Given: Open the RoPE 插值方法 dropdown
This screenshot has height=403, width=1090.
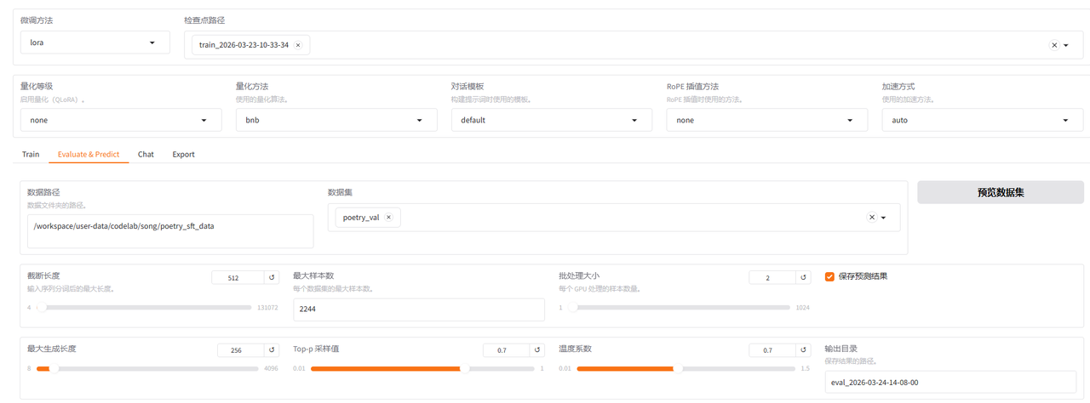Looking at the screenshot, I should tap(766, 120).
